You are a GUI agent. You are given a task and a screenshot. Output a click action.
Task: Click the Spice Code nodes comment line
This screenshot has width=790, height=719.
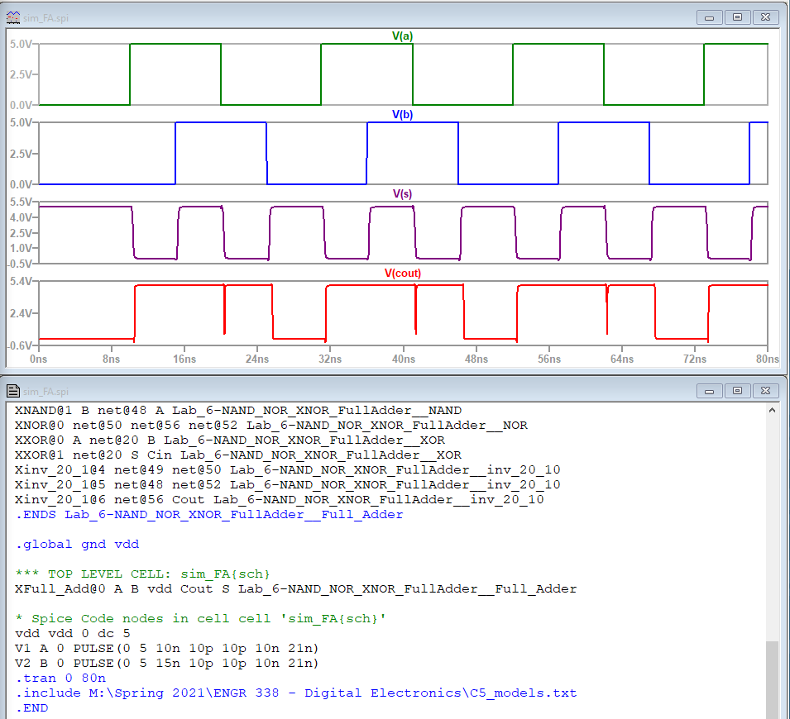pyautogui.click(x=201, y=619)
